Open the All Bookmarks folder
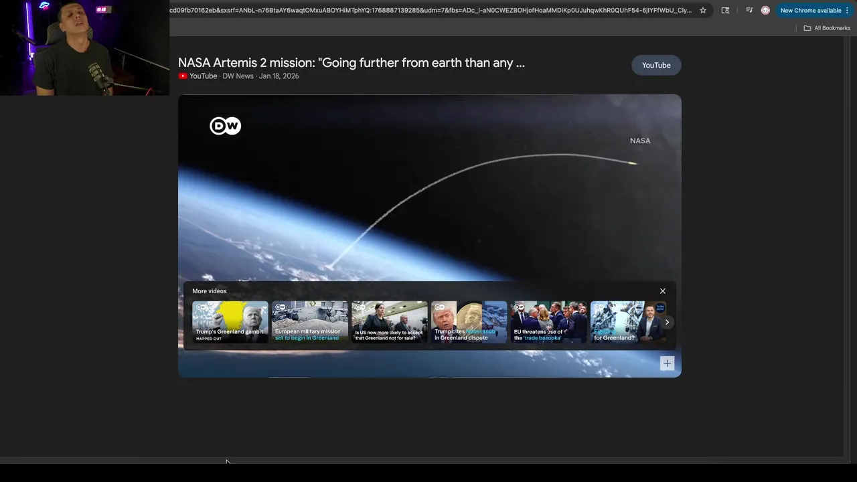Screen dimensions: 857x482 pos(827,28)
